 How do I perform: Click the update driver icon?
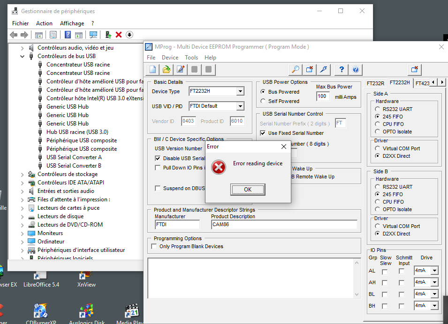(x=108, y=35)
